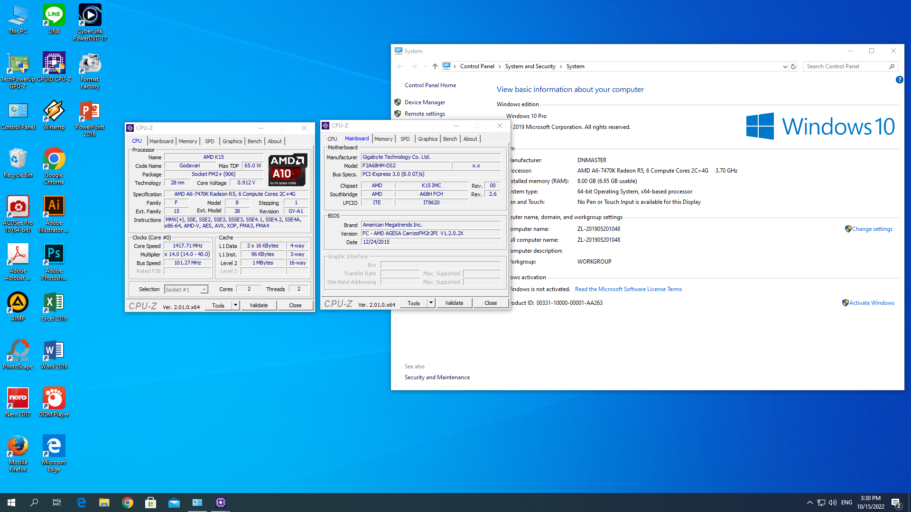Screen dimensions: 911x512
Task: Click the System help question mark icon
Action: [899, 80]
